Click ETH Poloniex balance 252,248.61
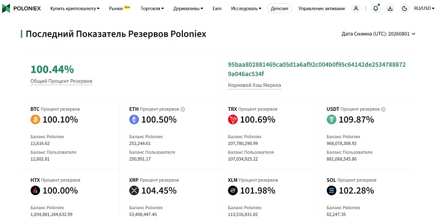 [x=140, y=144]
